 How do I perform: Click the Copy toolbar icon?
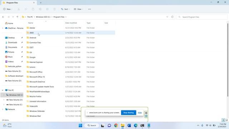[x=26, y=9]
